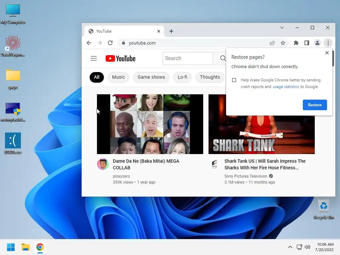Open Chrome three-dot menu
340x255 pixels.
tap(328, 43)
